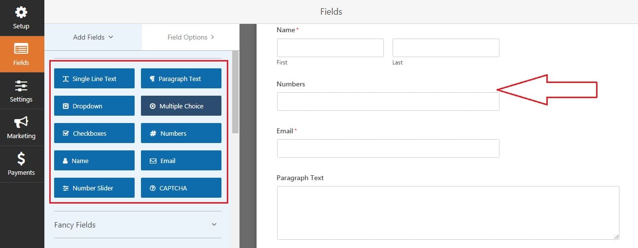Add a Multiple Choice field
Screen dimensions: 638x248
pos(181,106)
